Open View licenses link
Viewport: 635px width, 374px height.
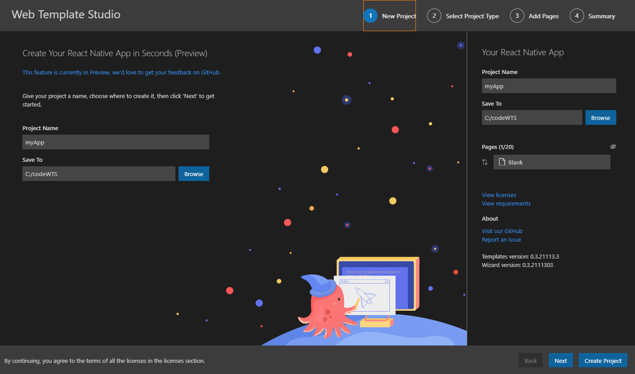[x=499, y=195]
